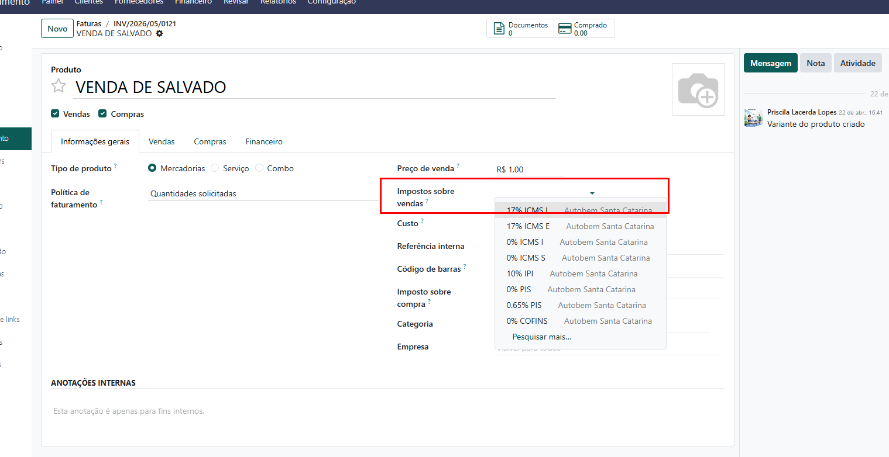Show help tooltip for Preço de venda
The width and height of the screenshot is (889, 457).
point(458,167)
